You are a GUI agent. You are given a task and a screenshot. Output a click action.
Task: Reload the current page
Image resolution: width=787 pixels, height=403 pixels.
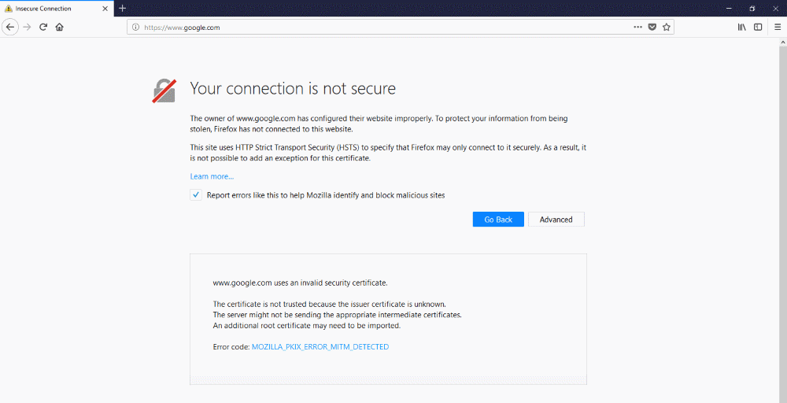click(x=43, y=27)
